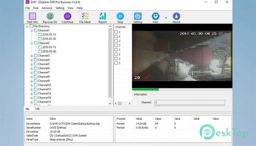Open the View menu
Image resolution: width=256 pixels, height=146 pixels.
70,8
